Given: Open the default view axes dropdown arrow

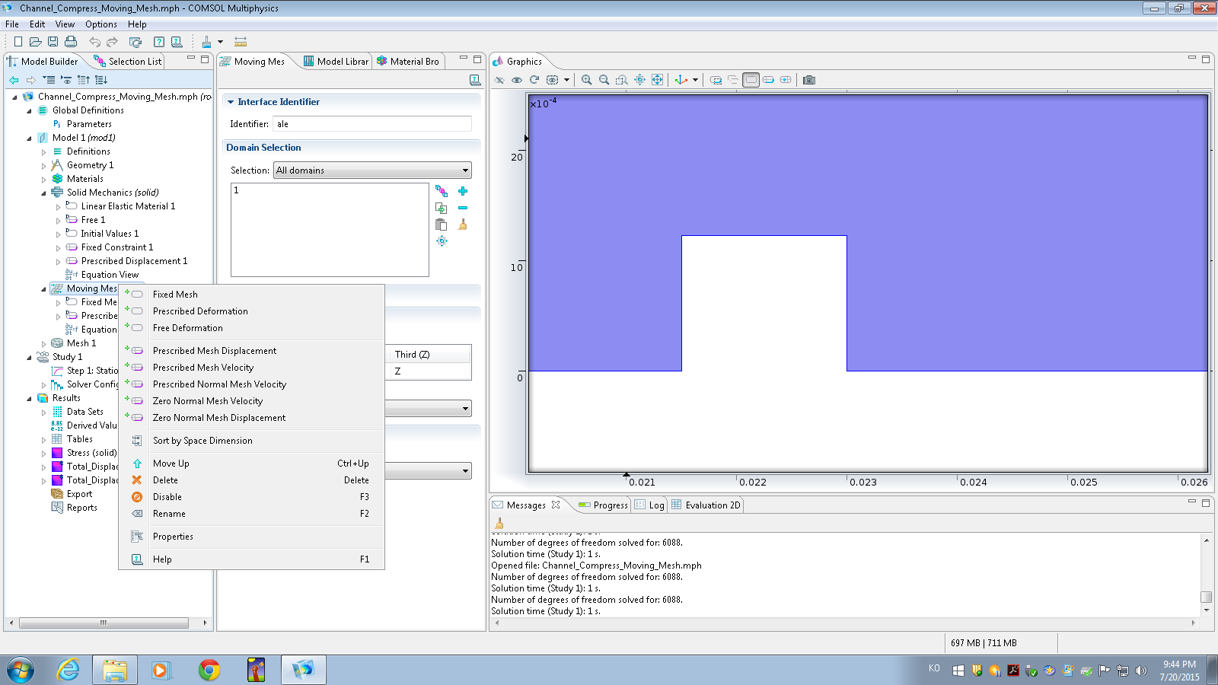Looking at the screenshot, I should 695,80.
